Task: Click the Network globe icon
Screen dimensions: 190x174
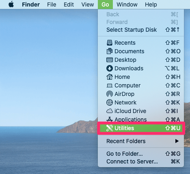Action: (110, 102)
